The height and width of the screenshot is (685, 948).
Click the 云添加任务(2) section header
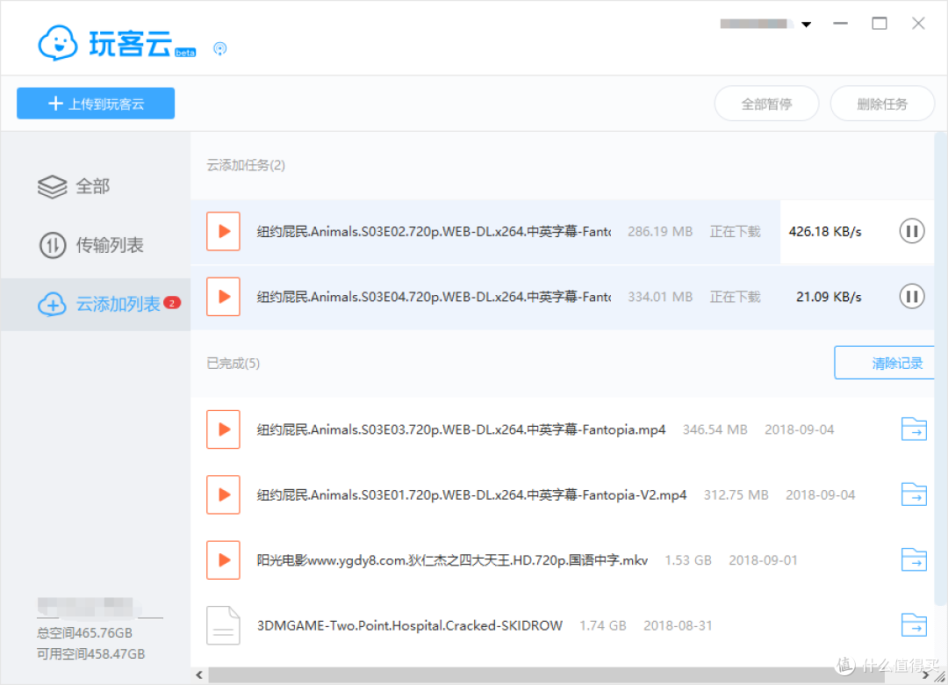coord(246,165)
